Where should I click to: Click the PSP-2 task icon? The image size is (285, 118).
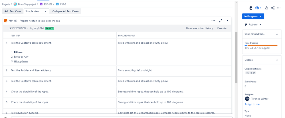tap(57, 4)
